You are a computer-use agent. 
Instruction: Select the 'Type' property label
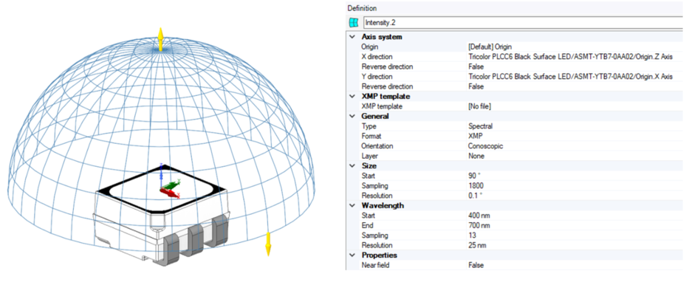point(369,126)
